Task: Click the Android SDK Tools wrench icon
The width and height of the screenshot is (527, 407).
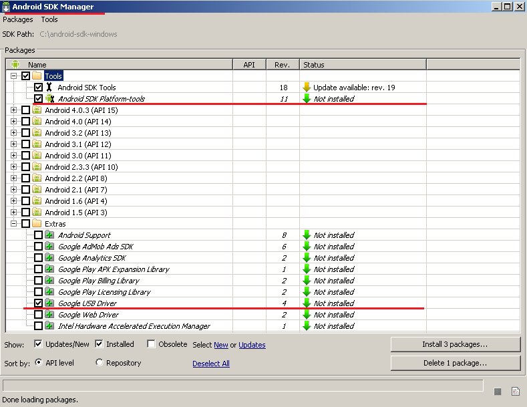Action: pyautogui.click(x=49, y=87)
